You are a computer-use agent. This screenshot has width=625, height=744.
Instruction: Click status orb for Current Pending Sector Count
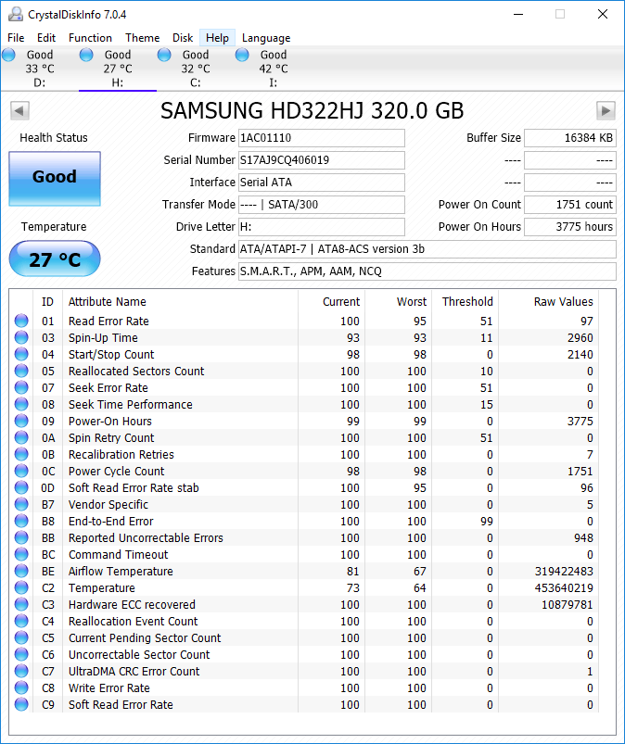coord(21,637)
